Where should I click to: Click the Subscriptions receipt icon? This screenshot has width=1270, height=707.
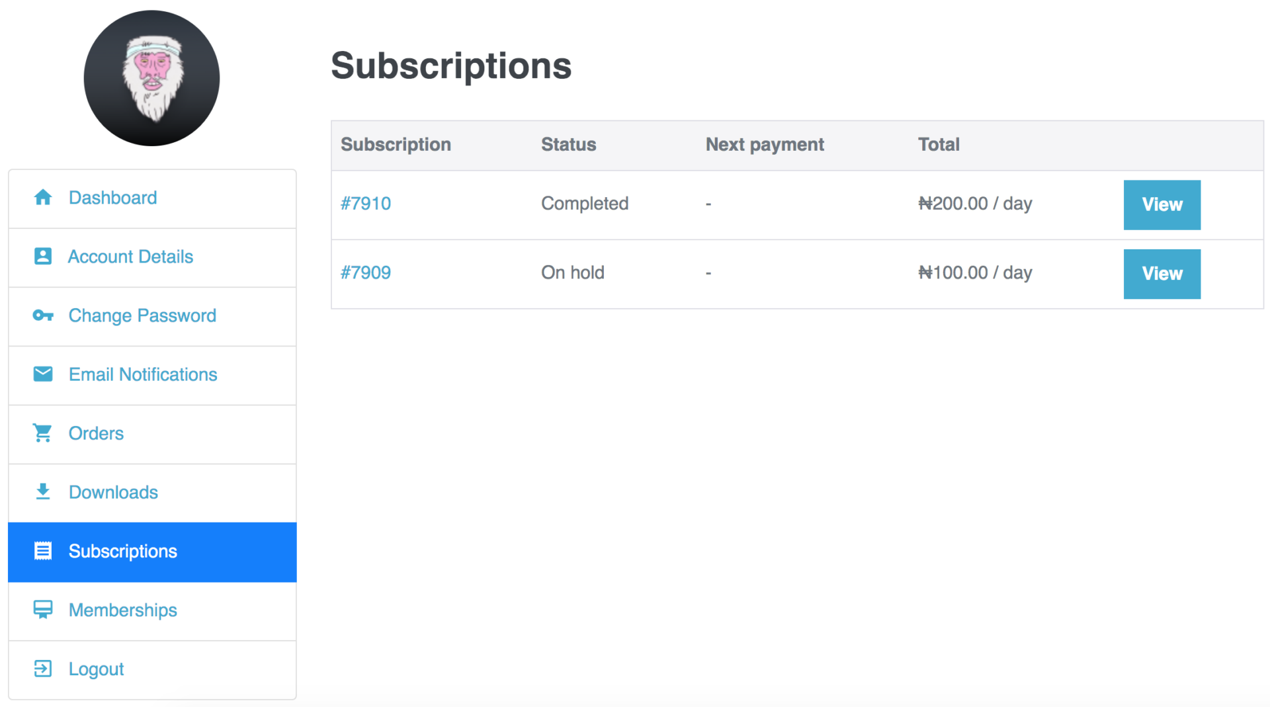43,551
